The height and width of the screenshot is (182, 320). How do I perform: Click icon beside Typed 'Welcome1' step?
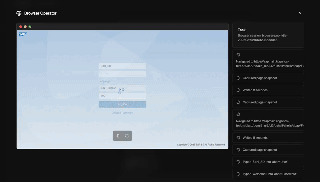click(x=238, y=174)
